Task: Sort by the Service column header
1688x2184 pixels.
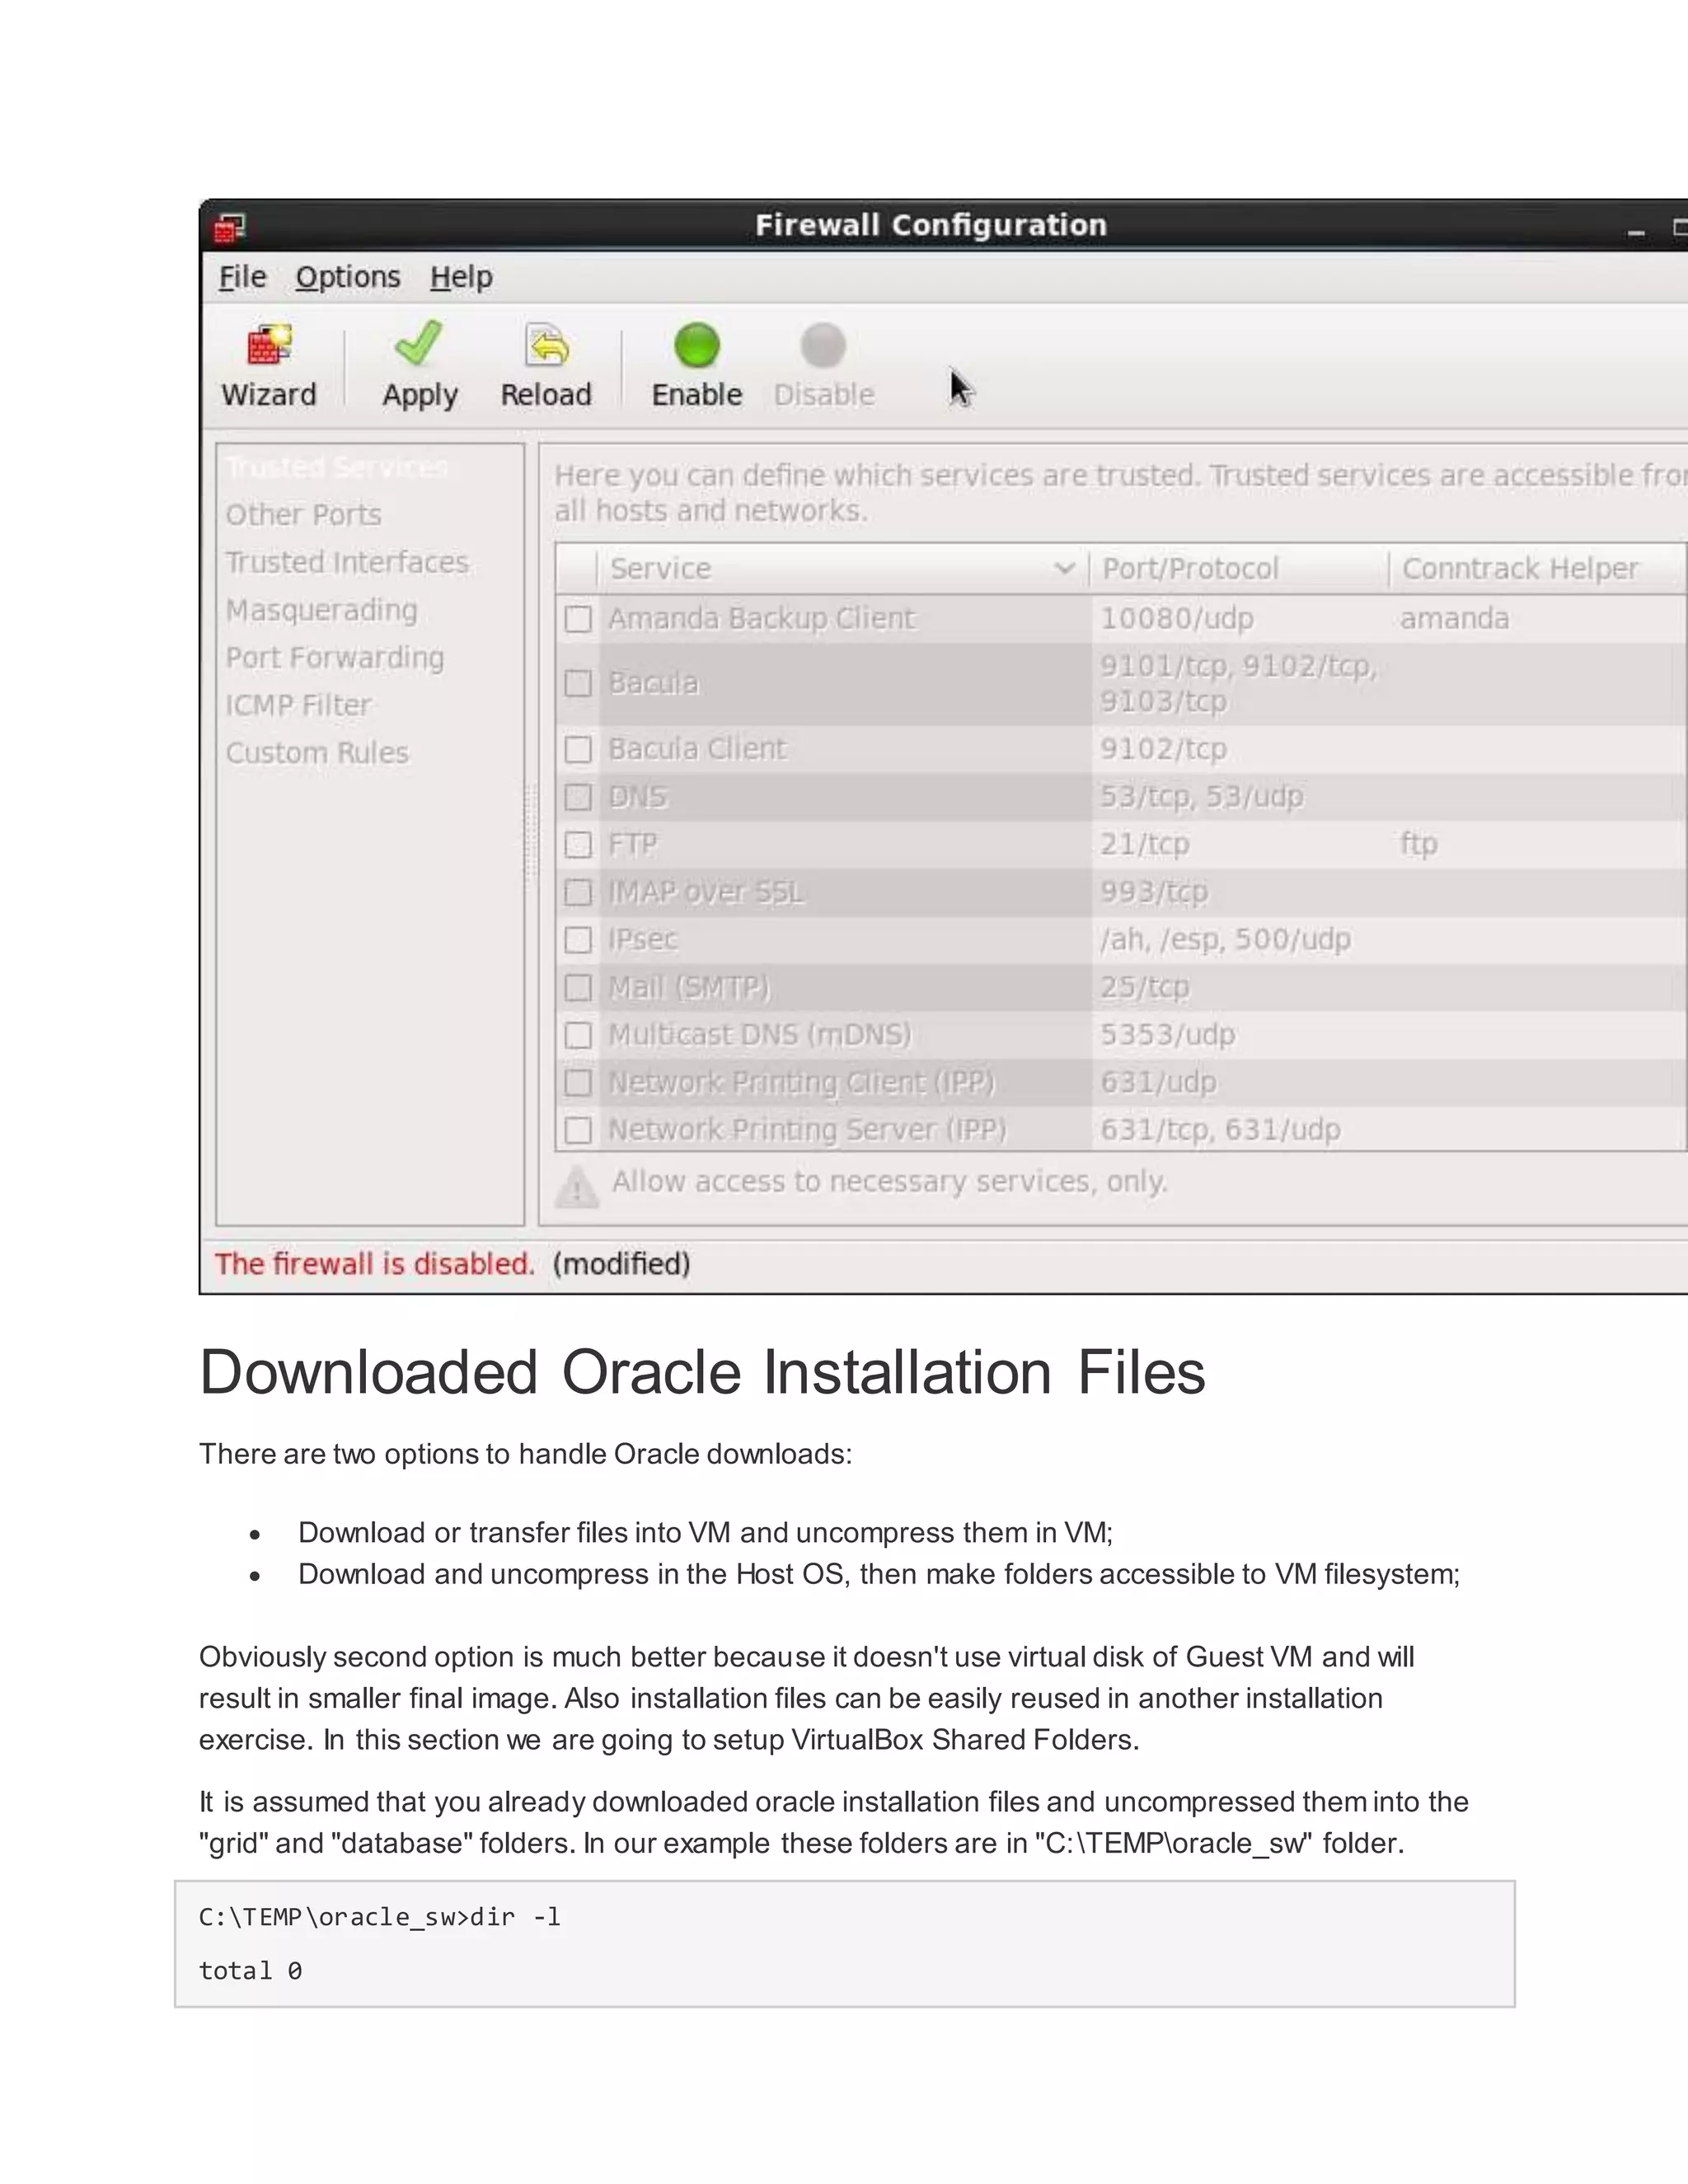Action: pyautogui.click(x=844, y=569)
